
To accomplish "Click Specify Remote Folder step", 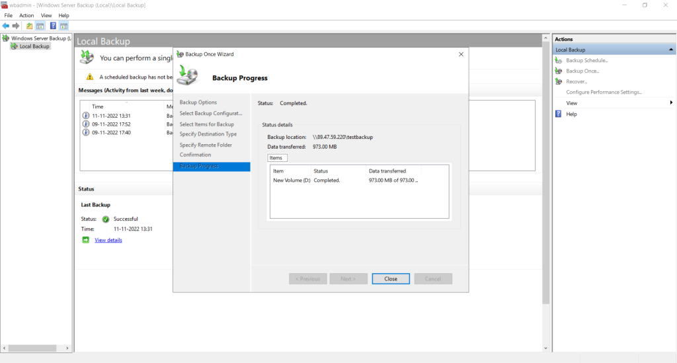I will coord(206,145).
